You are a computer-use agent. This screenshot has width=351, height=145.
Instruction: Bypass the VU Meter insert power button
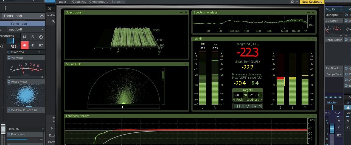[9, 58]
